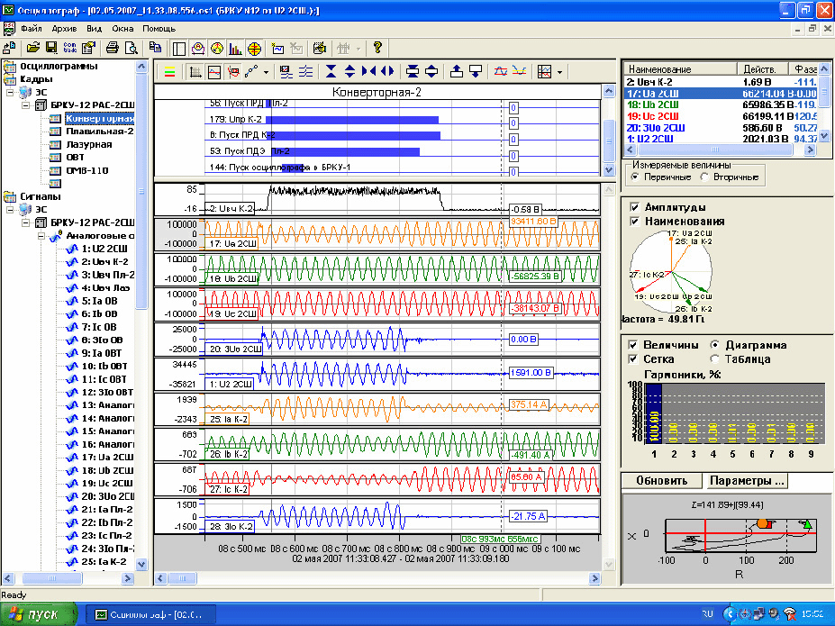Collapse the ЭС node under Сигналы

coord(10,210)
